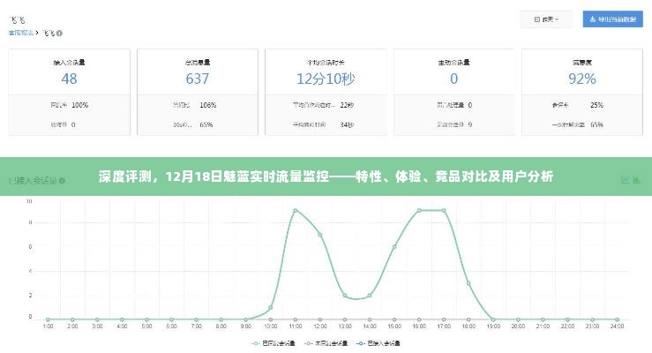The image size is (652, 353).
Task: Click the 637 total messages value
Action: click(x=197, y=79)
